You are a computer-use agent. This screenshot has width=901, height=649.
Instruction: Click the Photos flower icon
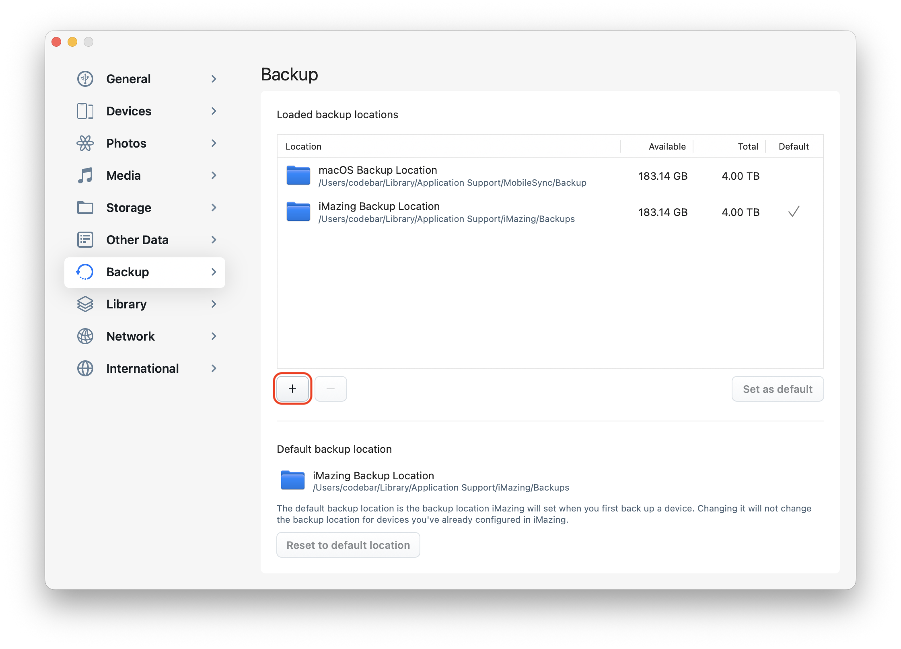[85, 143]
